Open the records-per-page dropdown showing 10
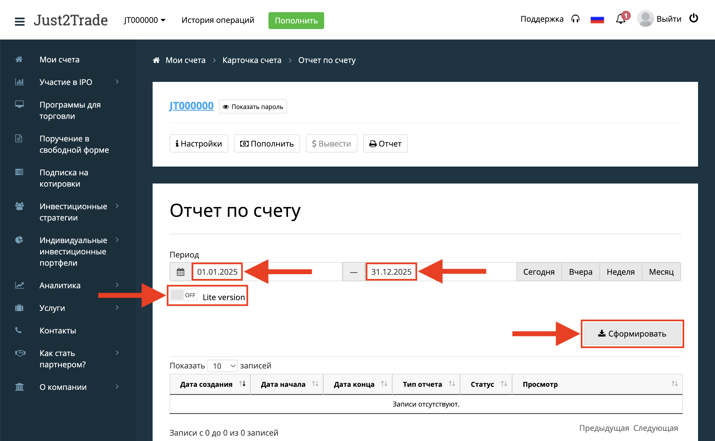The width and height of the screenshot is (715, 441). click(x=222, y=366)
